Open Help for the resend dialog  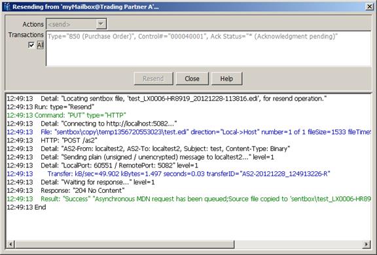[226, 78]
